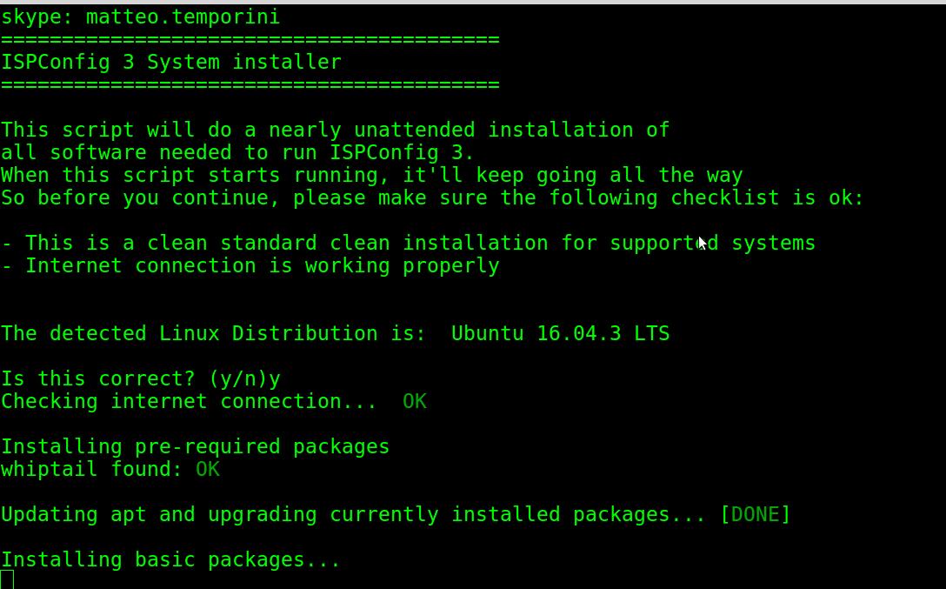946x589 pixels.
Task: Click the 'When this script starts running' line
Action: coord(371,176)
